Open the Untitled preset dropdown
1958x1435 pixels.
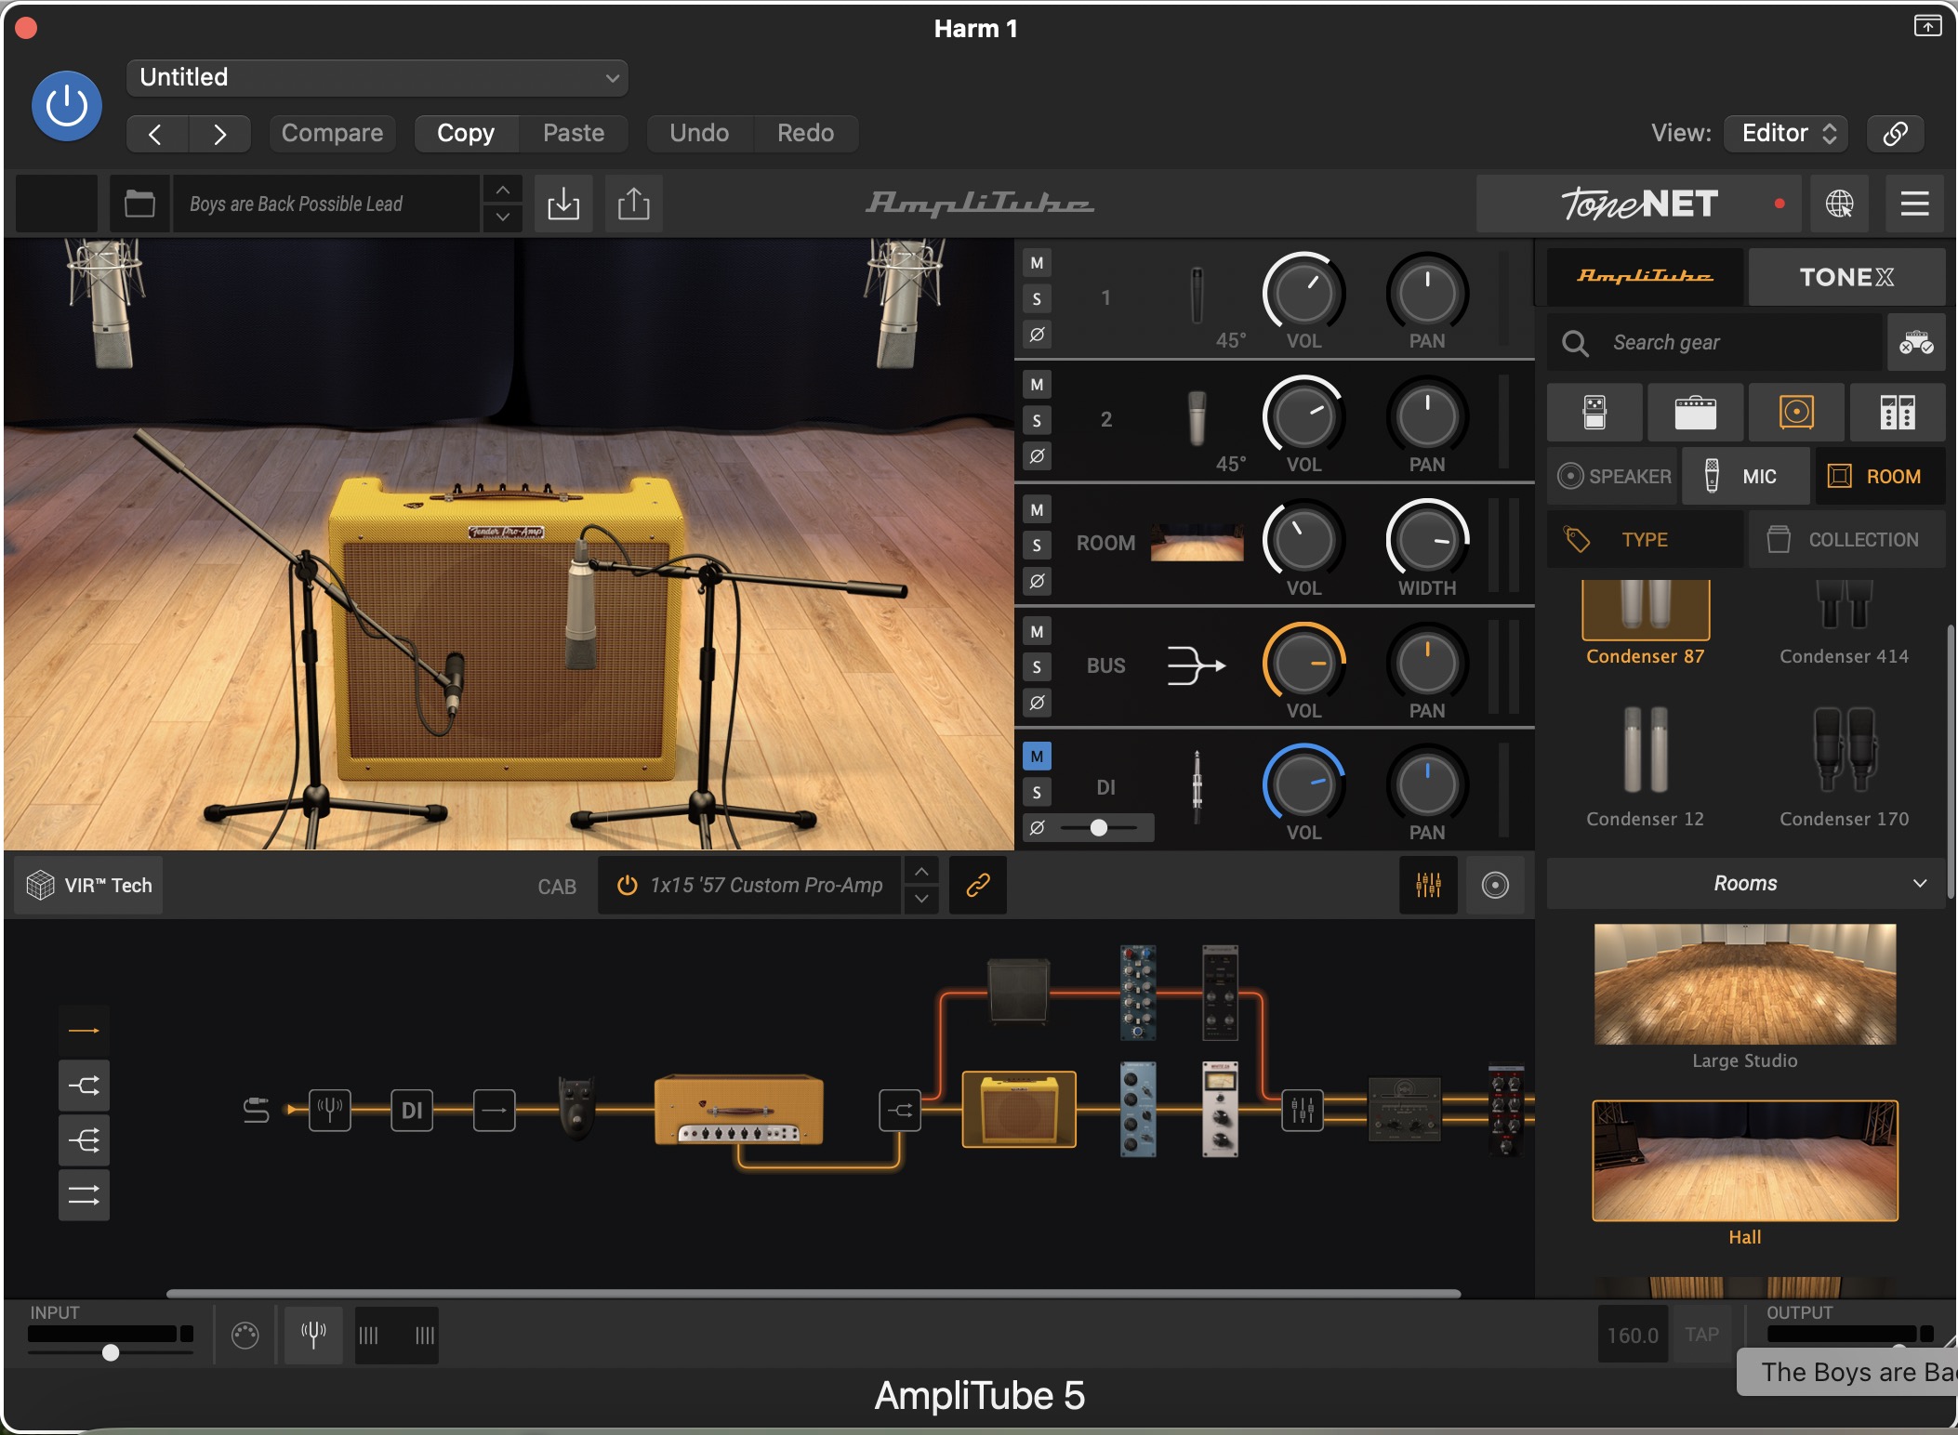(377, 78)
